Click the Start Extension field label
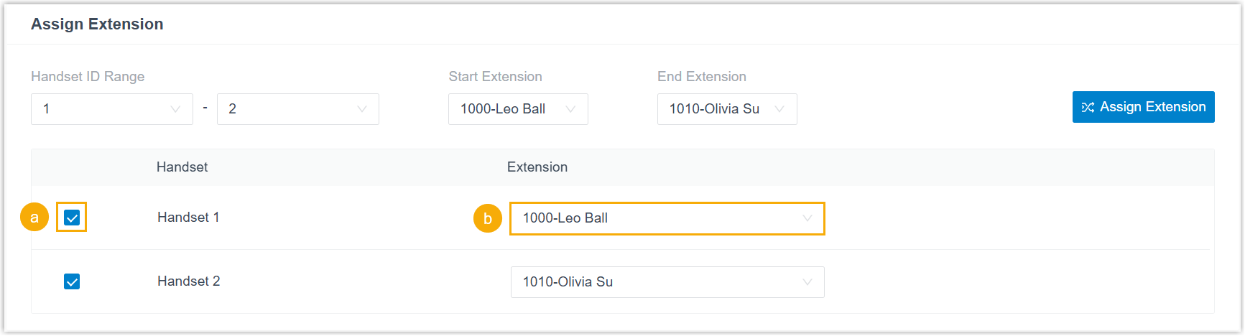The height and width of the screenshot is (336, 1245). (x=495, y=77)
